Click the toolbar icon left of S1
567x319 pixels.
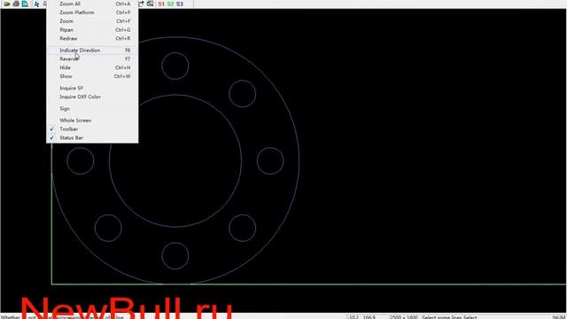click(x=150, y=4)
